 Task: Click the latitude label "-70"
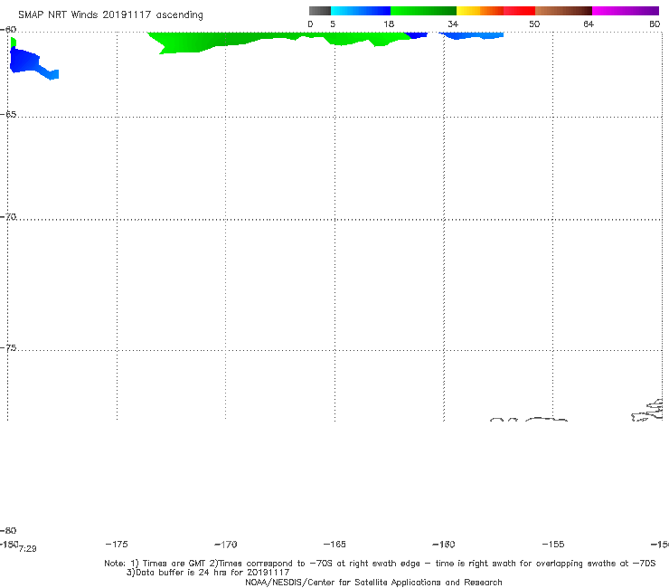click(x=8, y=217)
